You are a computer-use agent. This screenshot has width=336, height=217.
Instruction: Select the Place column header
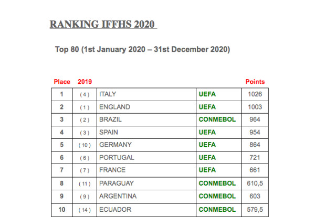click(62, 82)
